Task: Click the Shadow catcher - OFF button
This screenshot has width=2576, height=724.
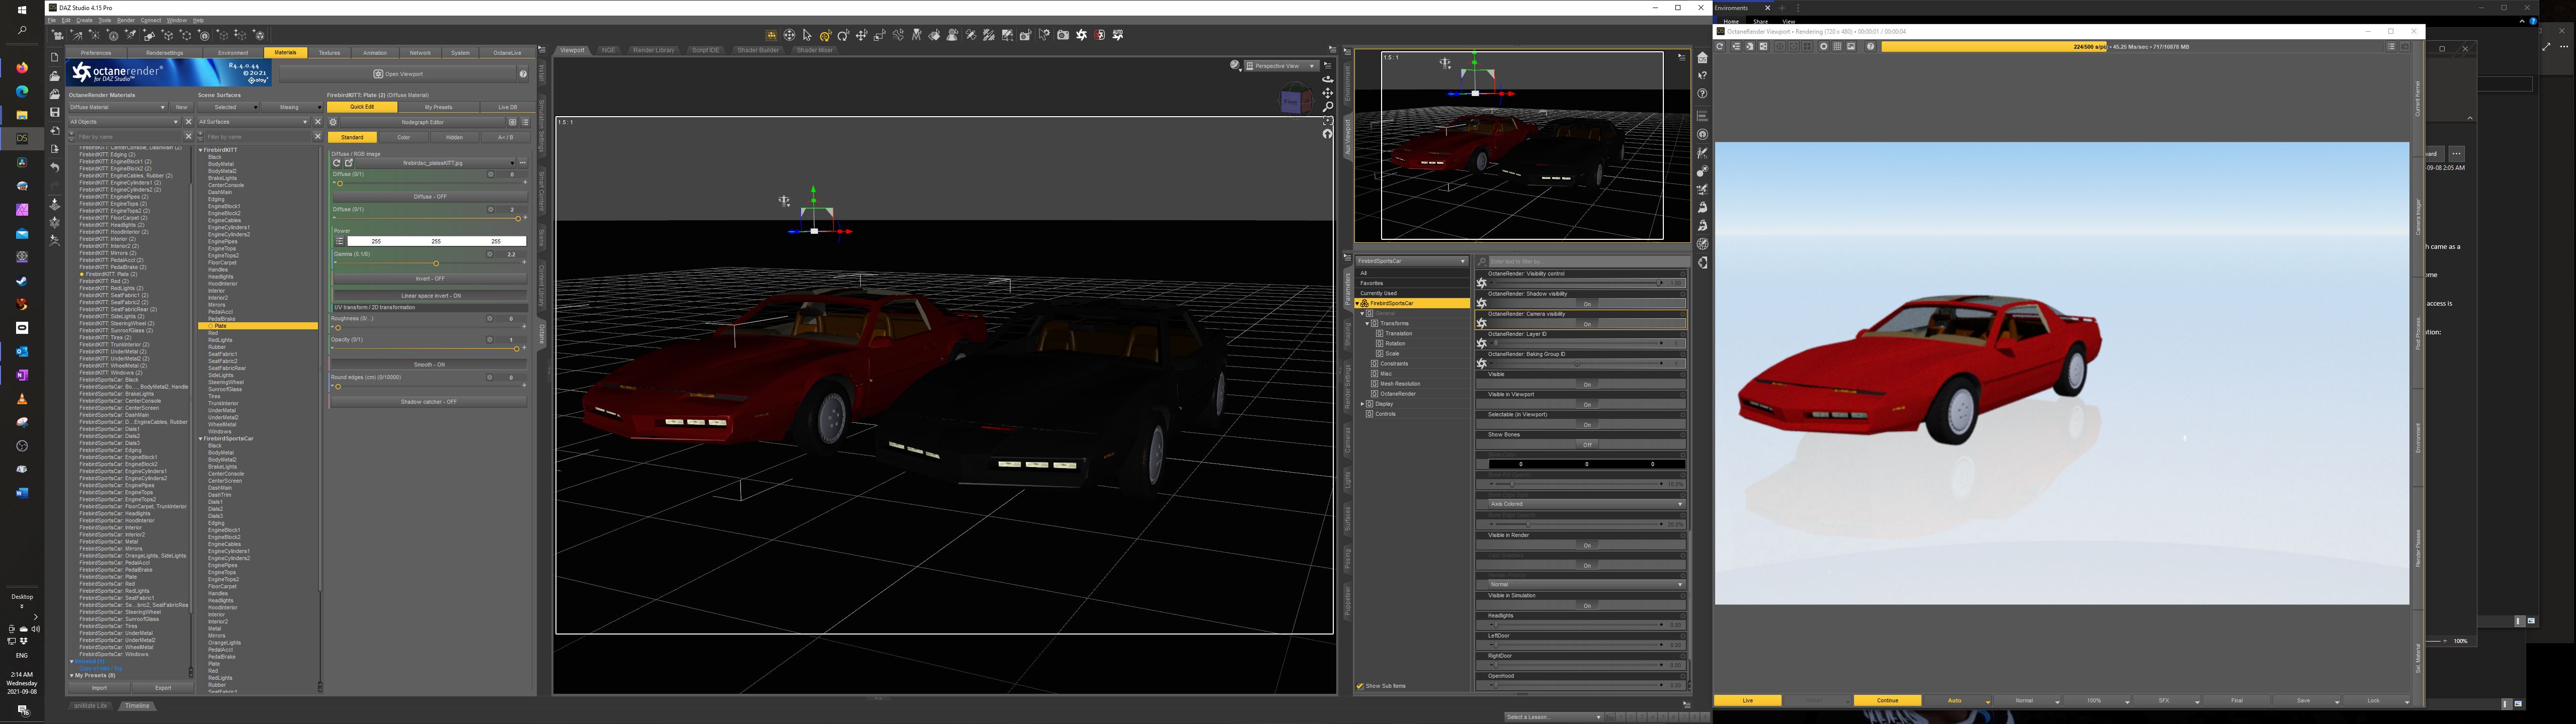Action: click(428, 402)
